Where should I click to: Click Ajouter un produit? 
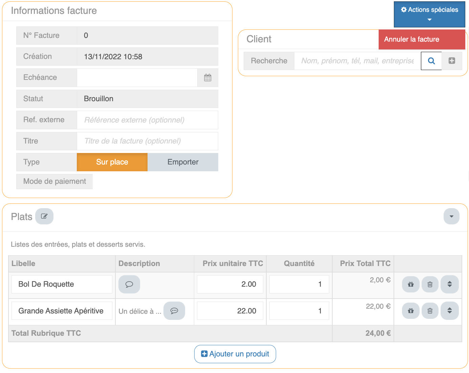point(235,354)
